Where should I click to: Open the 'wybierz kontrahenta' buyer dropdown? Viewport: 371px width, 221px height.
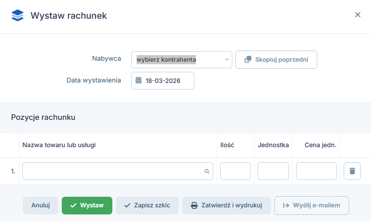pos(181,60)
